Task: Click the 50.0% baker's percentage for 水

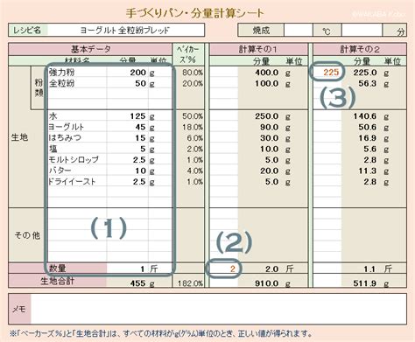Action: tap(188, 116)
